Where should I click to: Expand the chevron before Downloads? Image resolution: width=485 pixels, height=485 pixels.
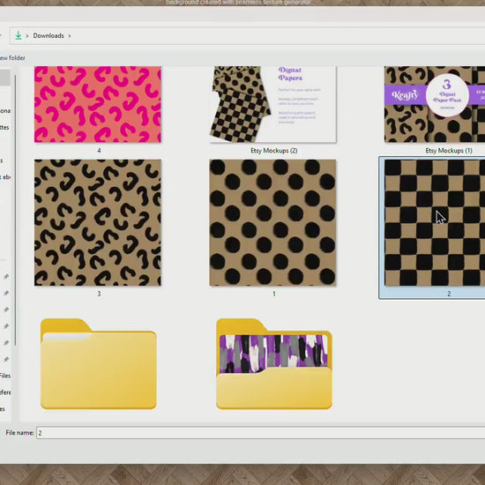tap(27, 36)
